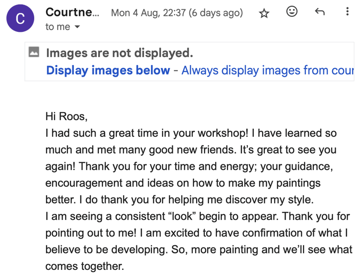Click the image placeholder icon in banner
This screenshot has width=364, height=278.
point(34,52)
